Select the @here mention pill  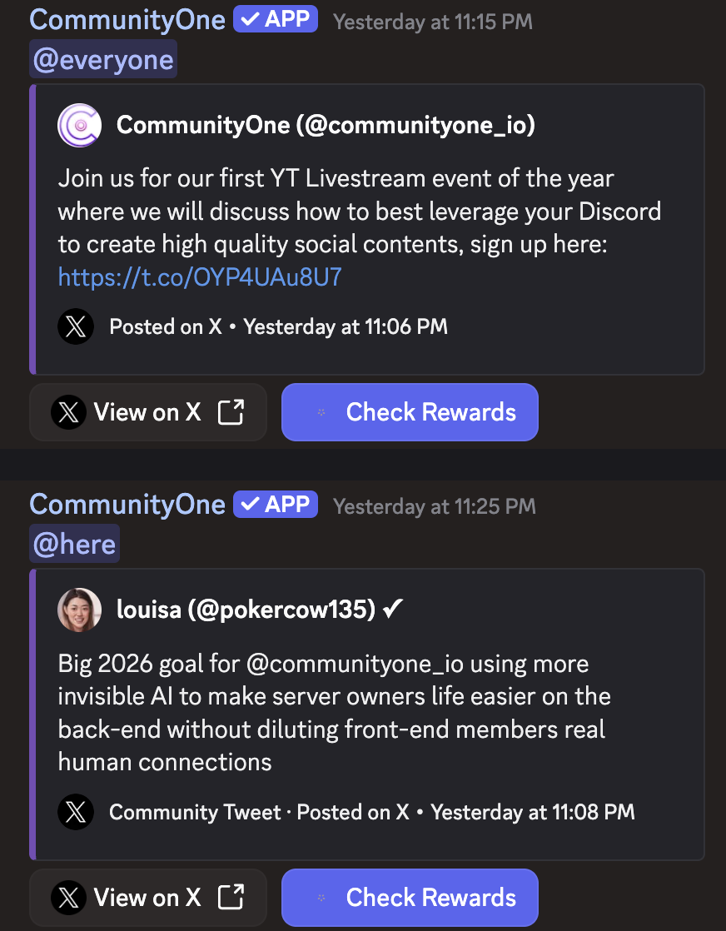click(x=74, y=543)
